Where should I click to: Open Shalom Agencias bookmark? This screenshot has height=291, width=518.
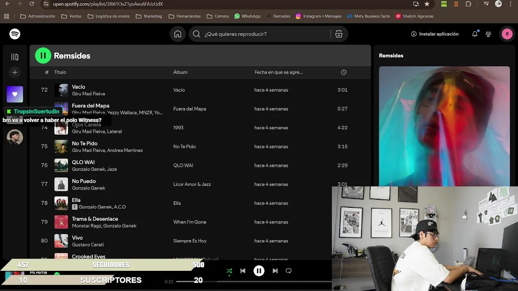pyautogui.click(x=414, y=16)
